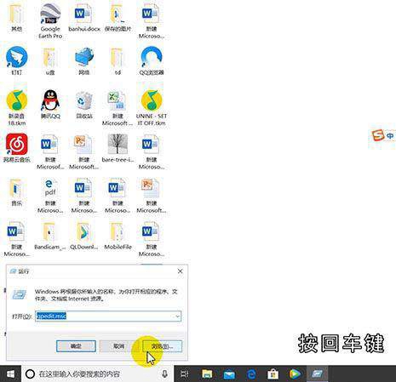
Task: Launch Microsoft Edge from the taskbar
Action: point(251,374)
